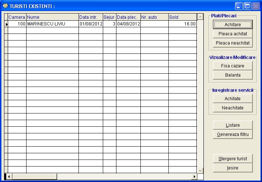Click the vertical scrollbar down arrow
The image size is (262, 182).
(200, 171)
